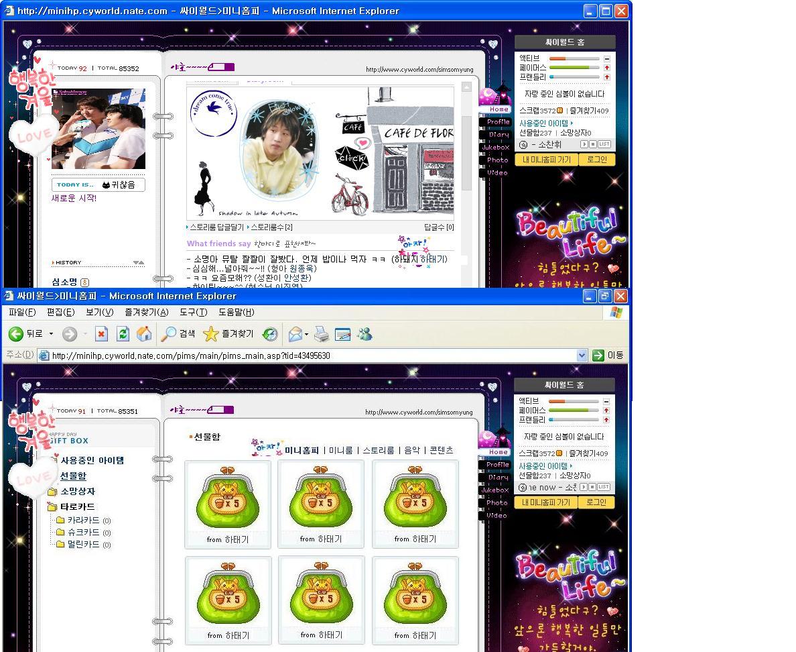Select the 미니룸 gift category tab
The width and height of the screenshot is (796, 652).
[340, 450]
